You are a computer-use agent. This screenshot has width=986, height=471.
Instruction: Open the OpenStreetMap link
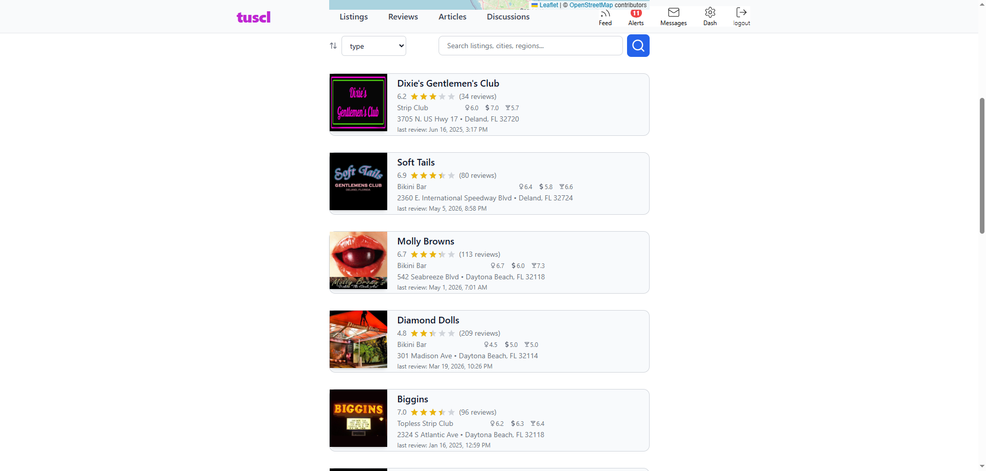(591, 5)
